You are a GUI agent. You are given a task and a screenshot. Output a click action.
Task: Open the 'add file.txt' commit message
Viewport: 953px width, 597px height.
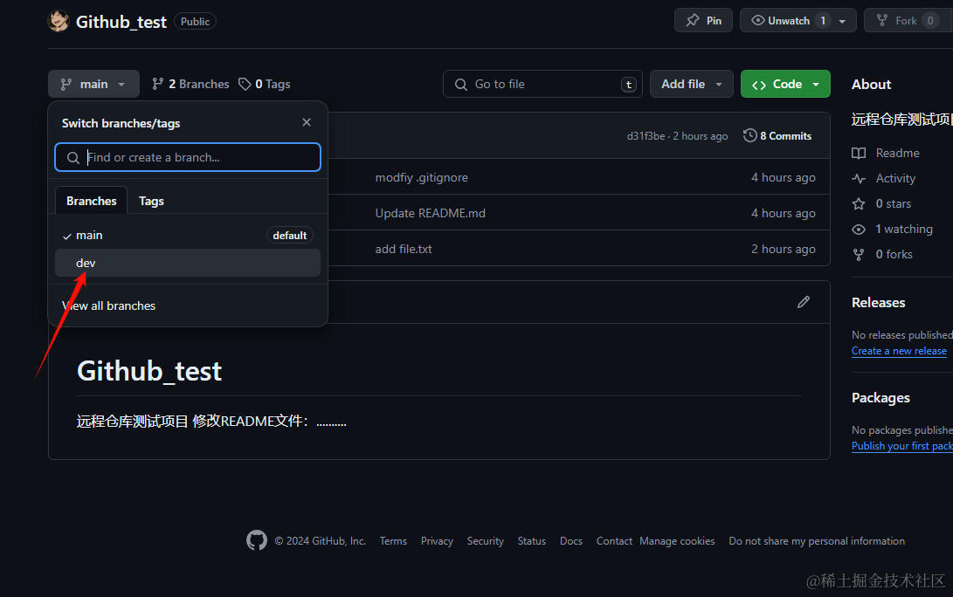click(404, 249)
